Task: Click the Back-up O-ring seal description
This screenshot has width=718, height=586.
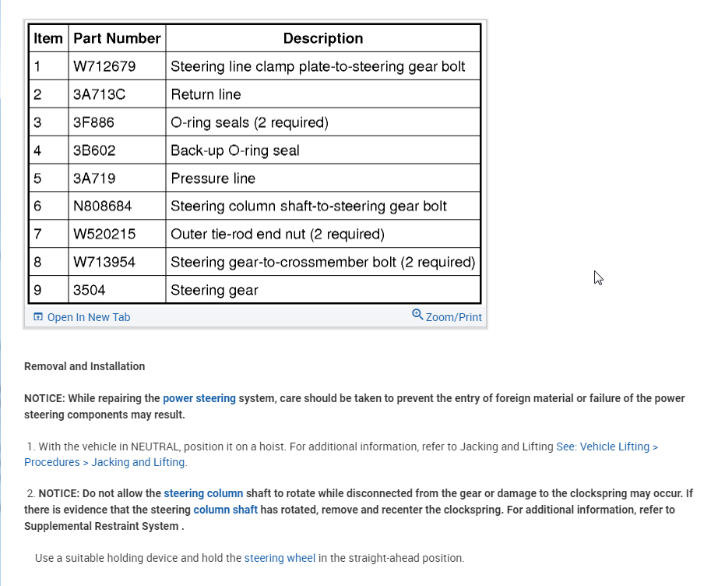Action: 235,150
